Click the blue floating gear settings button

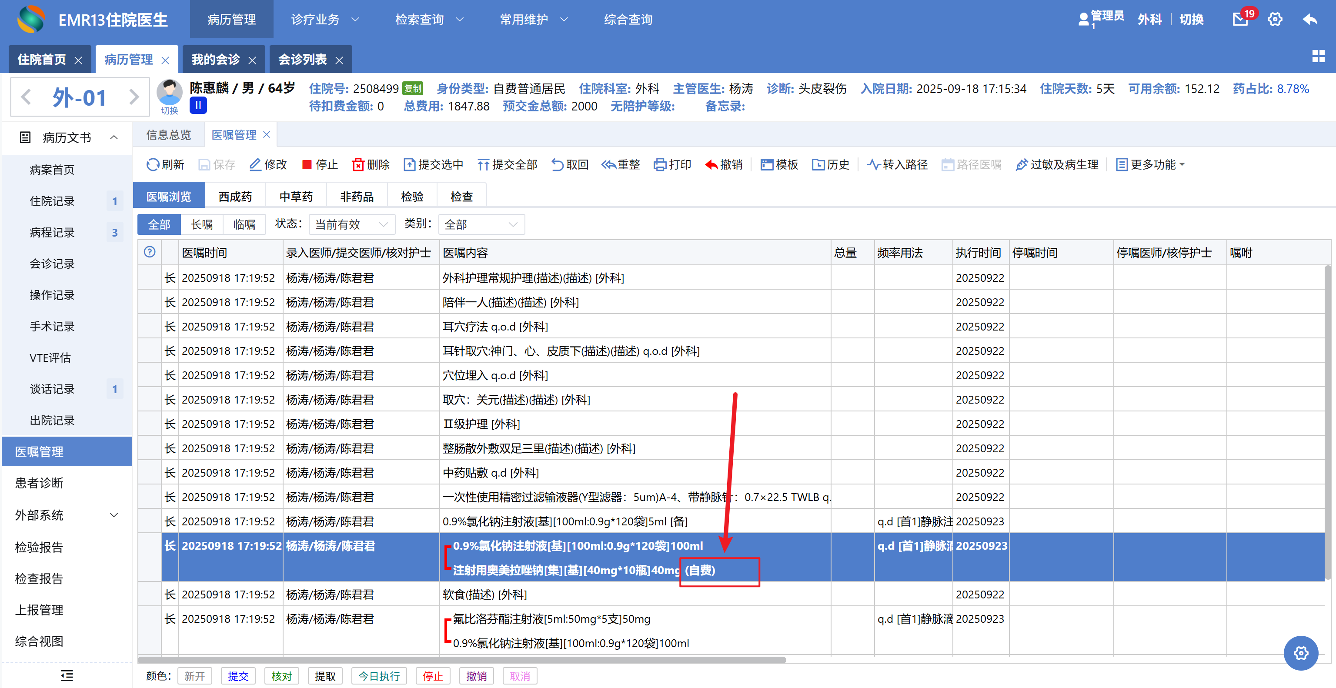(x=1300, y=653)
